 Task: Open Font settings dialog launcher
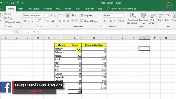coord(56,26)
